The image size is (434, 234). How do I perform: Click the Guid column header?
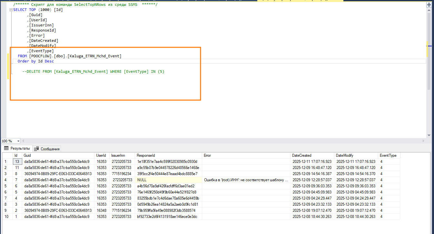tap(58, 155)
